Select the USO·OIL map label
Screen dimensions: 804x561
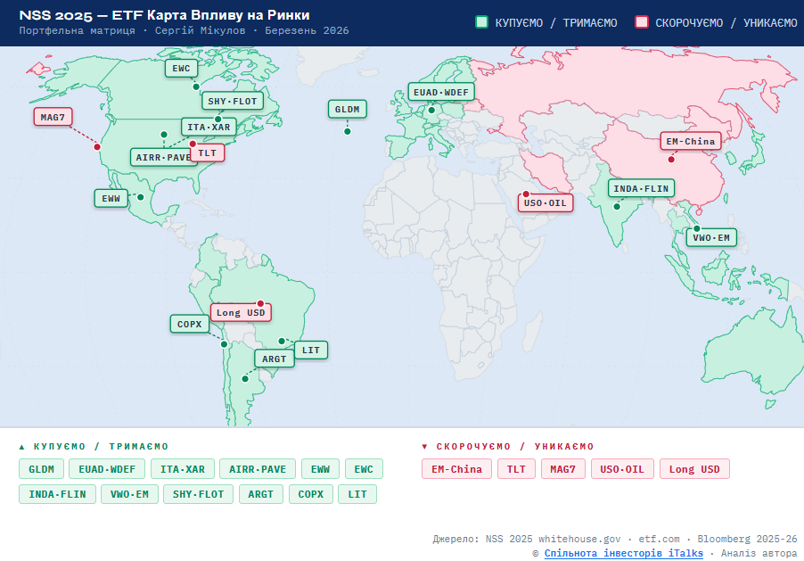point(546,202)
